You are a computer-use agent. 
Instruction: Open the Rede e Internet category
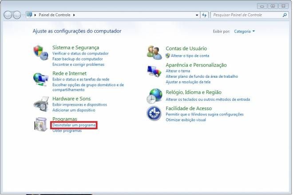[x=69, y=73]
